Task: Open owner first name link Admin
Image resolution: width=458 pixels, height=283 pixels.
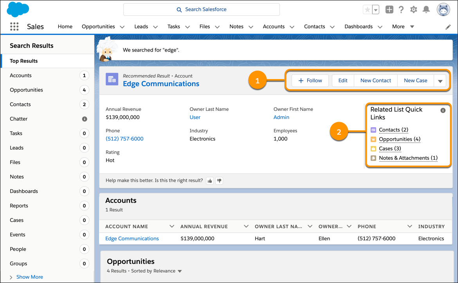Action: click(x=281, y=117)
